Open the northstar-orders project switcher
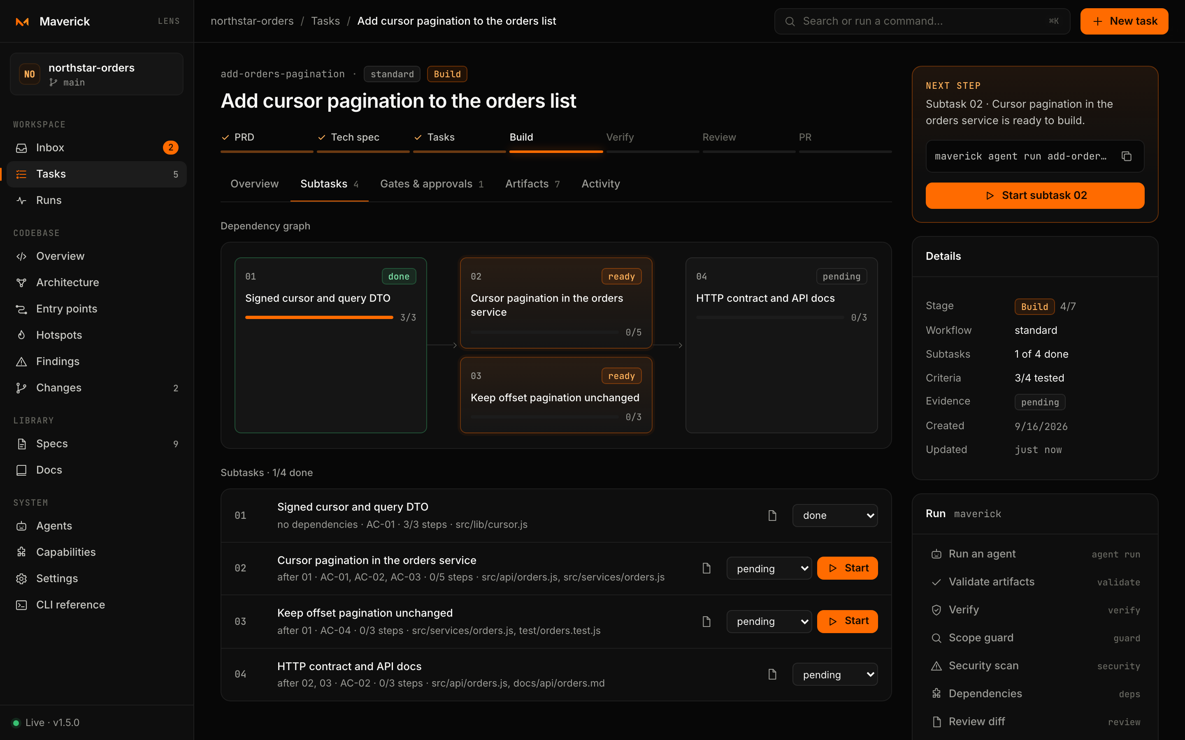 click(96, 74)
